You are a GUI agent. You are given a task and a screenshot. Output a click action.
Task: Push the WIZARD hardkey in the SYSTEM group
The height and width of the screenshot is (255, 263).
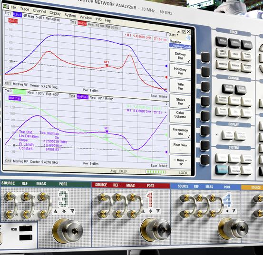[234, 170]
